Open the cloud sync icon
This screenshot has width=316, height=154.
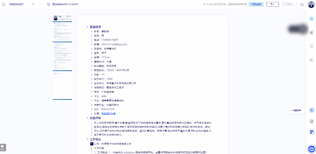[302, 4]
